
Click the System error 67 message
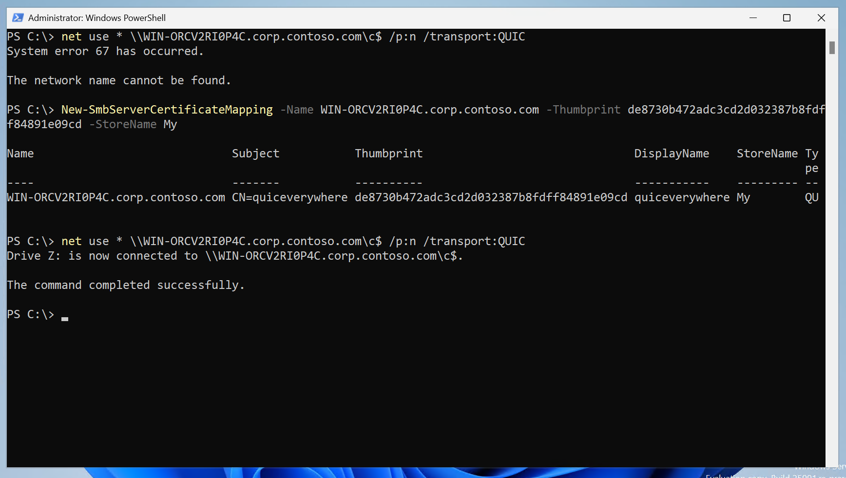point(105,51)
